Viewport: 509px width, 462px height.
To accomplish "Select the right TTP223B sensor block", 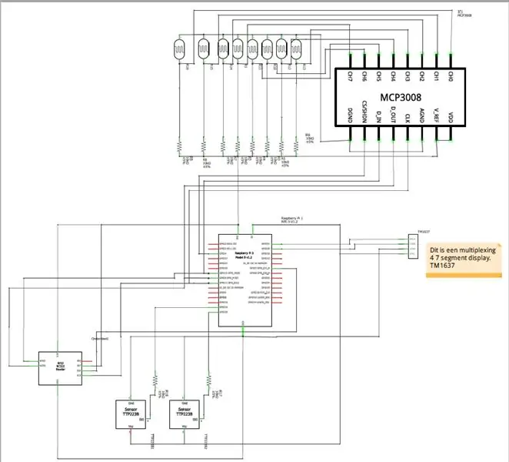I will pyautogui.click(x=185, y=414).
